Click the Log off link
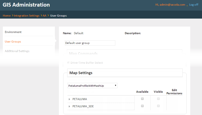202x115 pixels. [x=194, y=5]
